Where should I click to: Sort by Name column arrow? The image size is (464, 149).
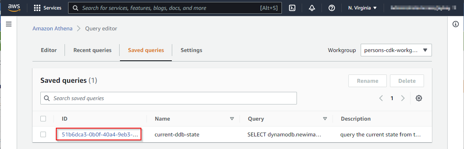click(x=232, y=119)
